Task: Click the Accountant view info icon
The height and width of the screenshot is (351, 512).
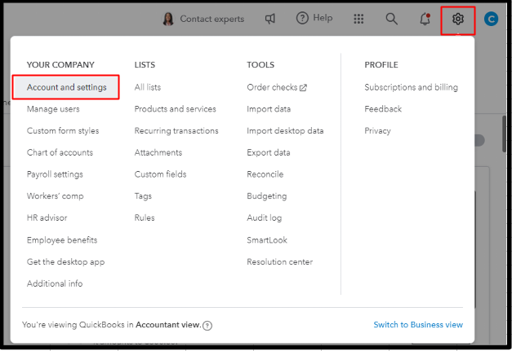Action: click(x=207, y=326)
